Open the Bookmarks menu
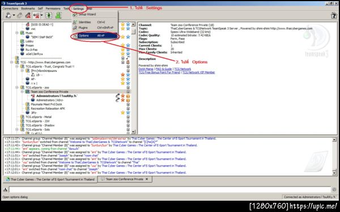This screenshot has height=212, width=340. point(28,8)
